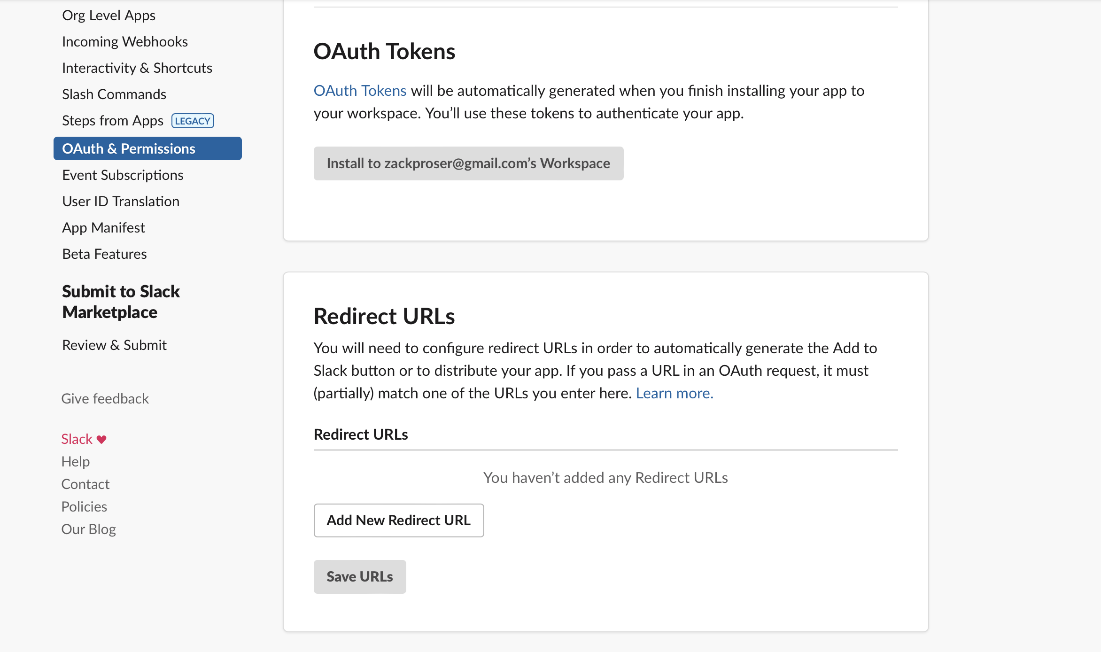Click Install to zackproser@gmail.com's Workspace

click(468, 163)
